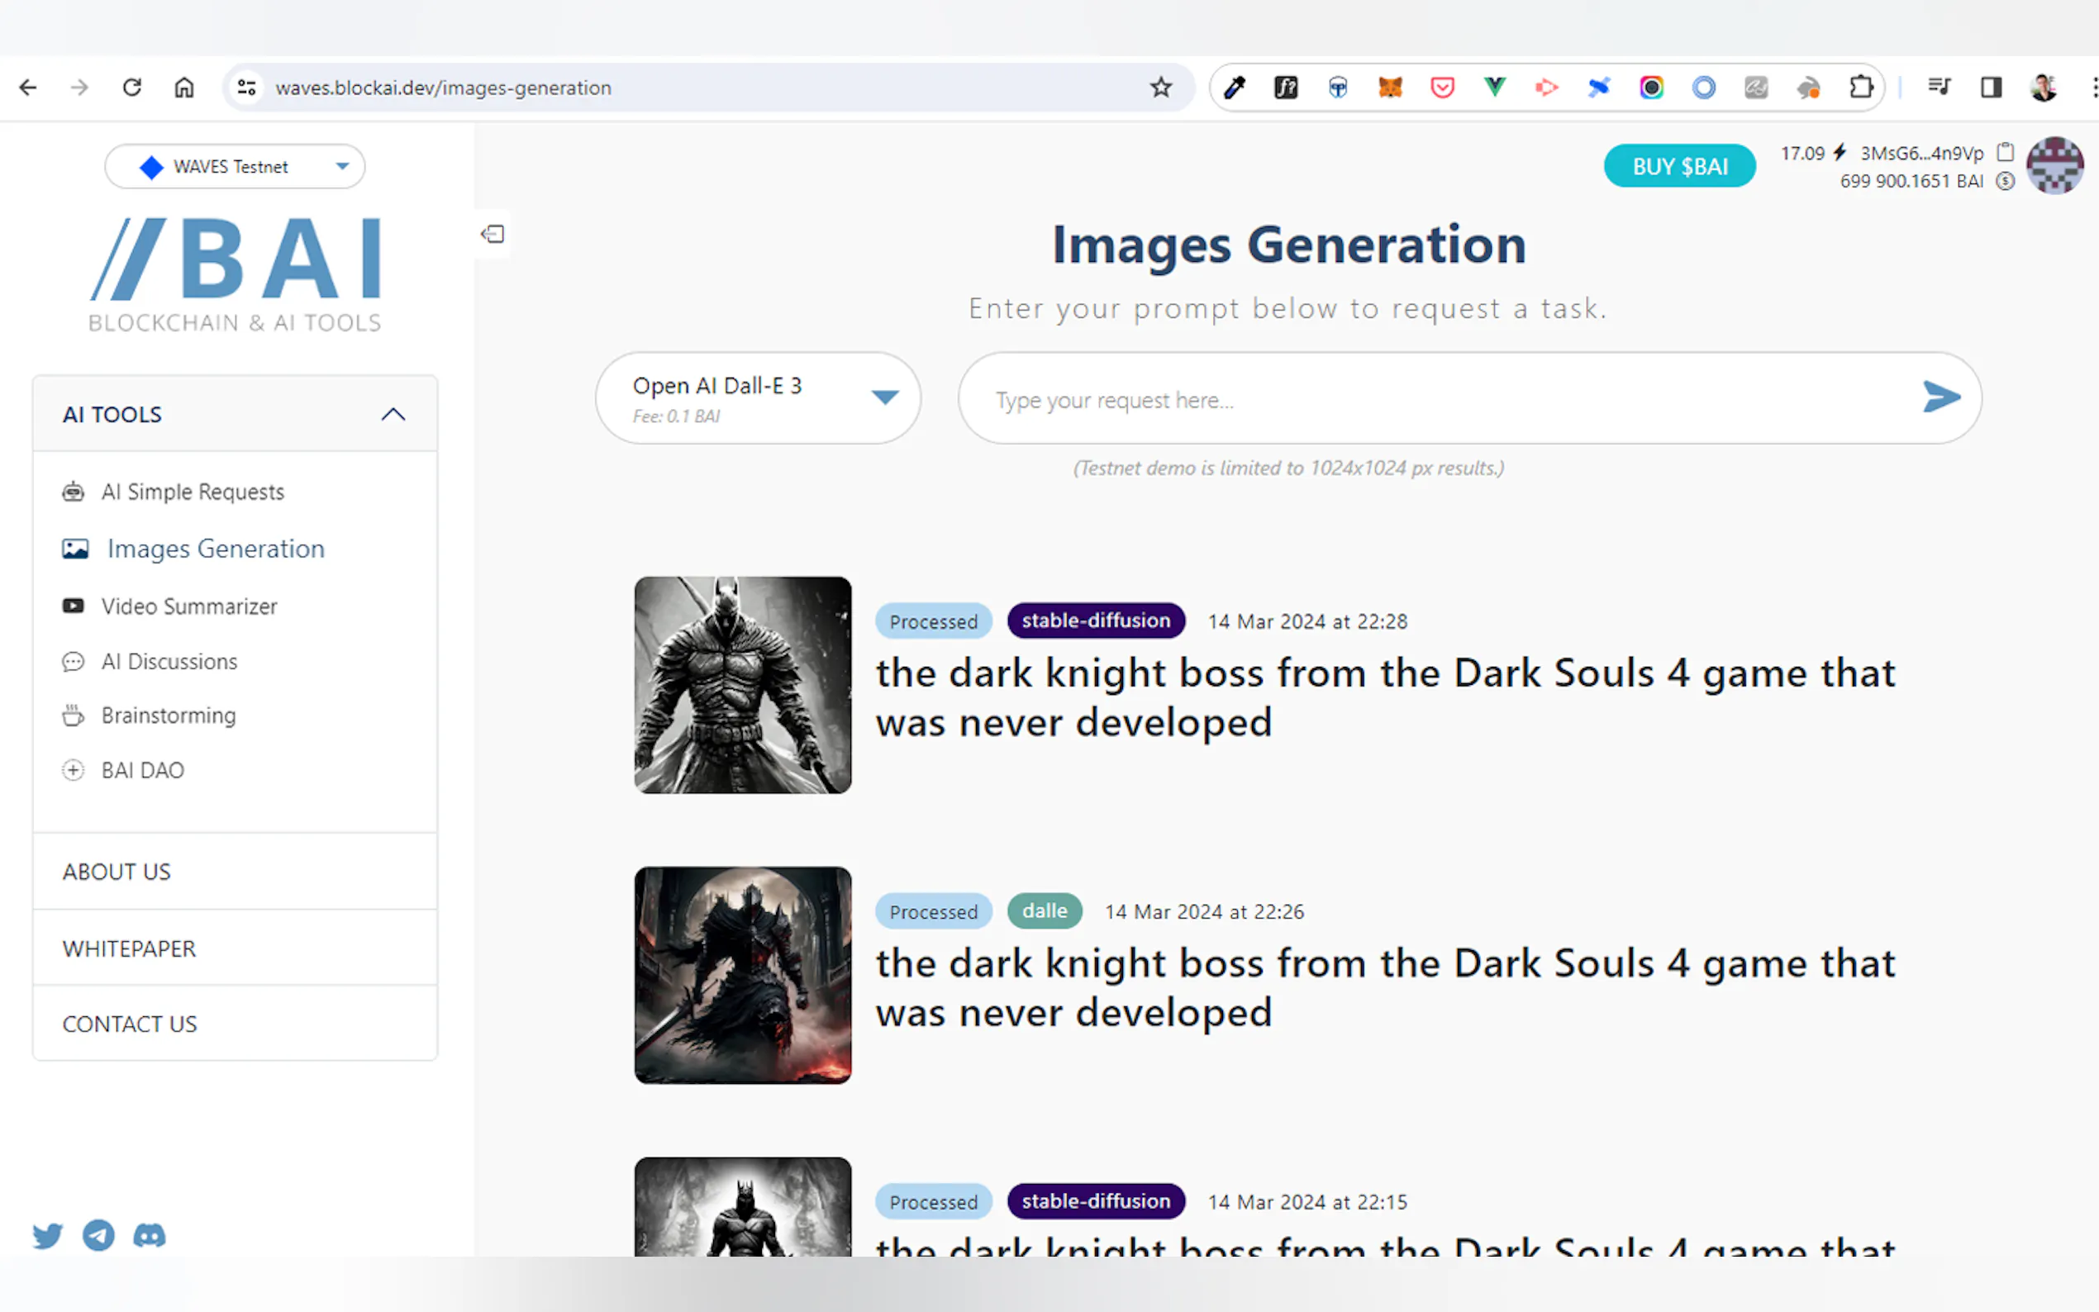
Task: Select Brainstorming in the sidebar
Action: point(168,715)
